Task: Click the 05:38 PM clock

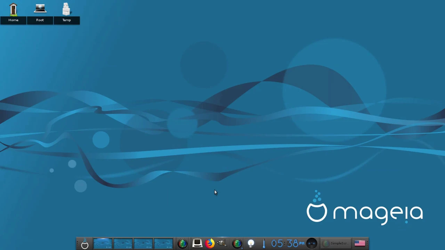Action: (x=288, y=244)
